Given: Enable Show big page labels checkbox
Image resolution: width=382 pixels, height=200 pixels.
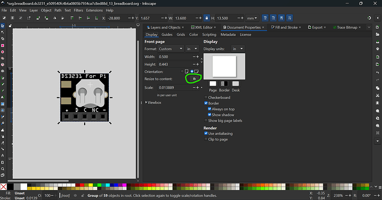Looking at the screenshot, I should click(206, 120).
